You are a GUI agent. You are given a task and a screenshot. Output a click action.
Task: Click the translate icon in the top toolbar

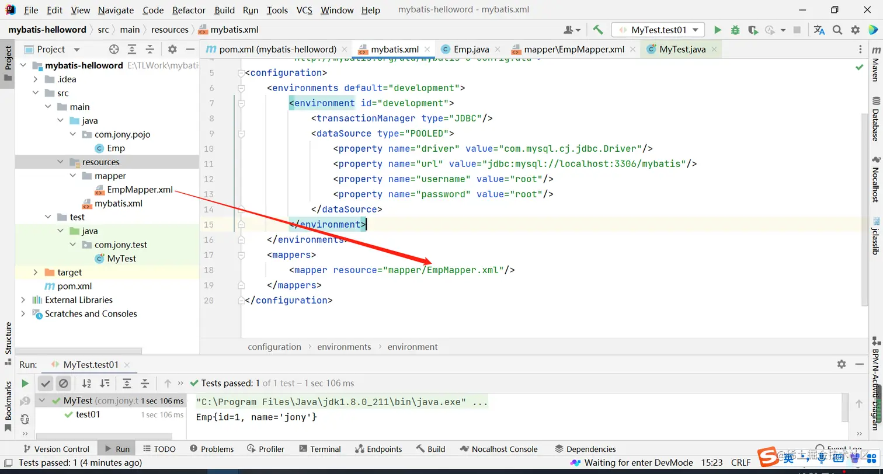pyautogui.click(x=819, y=30)
